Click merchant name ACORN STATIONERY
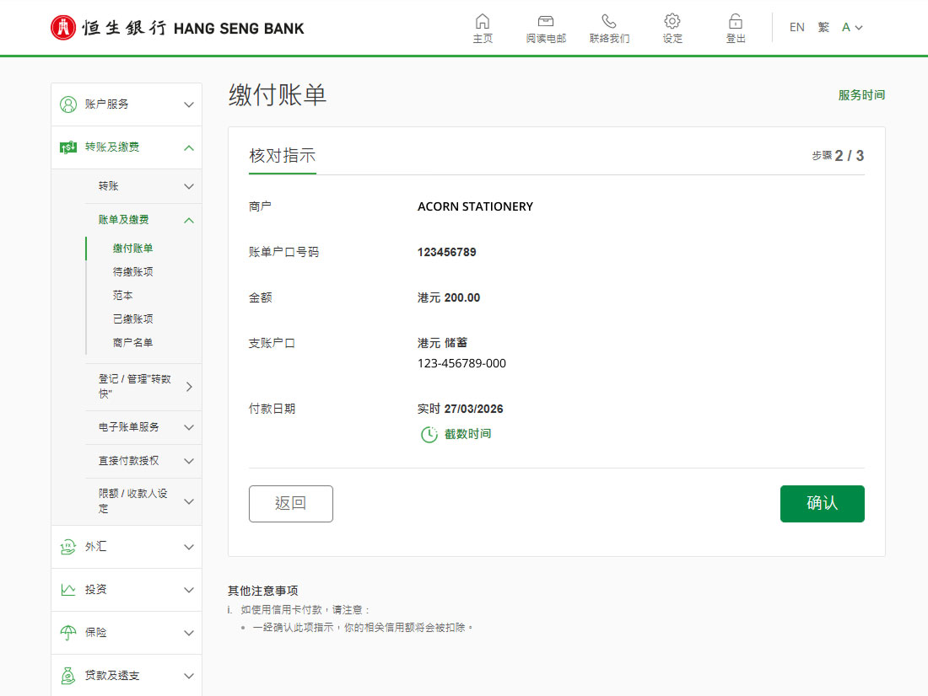Screen dimensions: 928x696 click(475, 206)
